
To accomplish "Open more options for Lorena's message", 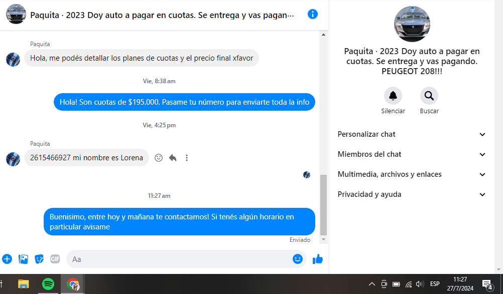I will (x=187, y=158).
